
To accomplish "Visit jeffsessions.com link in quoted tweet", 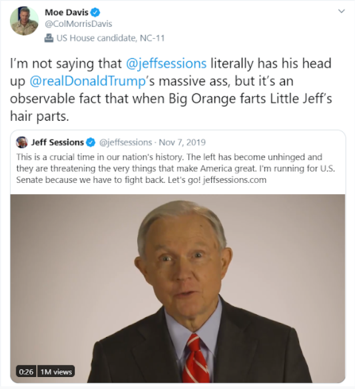I will tap(234, 180).
